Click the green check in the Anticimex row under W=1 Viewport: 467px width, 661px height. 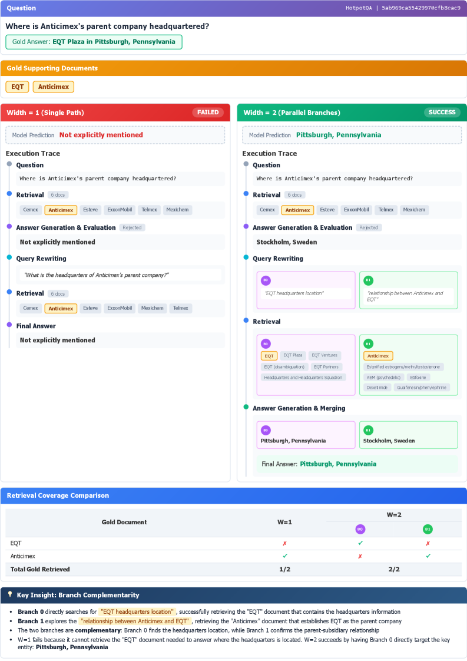[284, 556]
